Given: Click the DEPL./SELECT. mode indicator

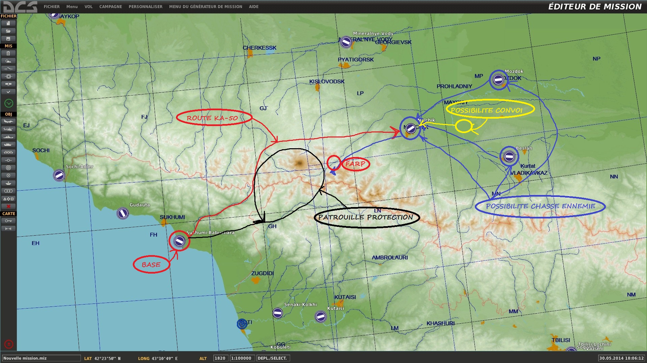Looking at the screenshot, I should [273, 358].
